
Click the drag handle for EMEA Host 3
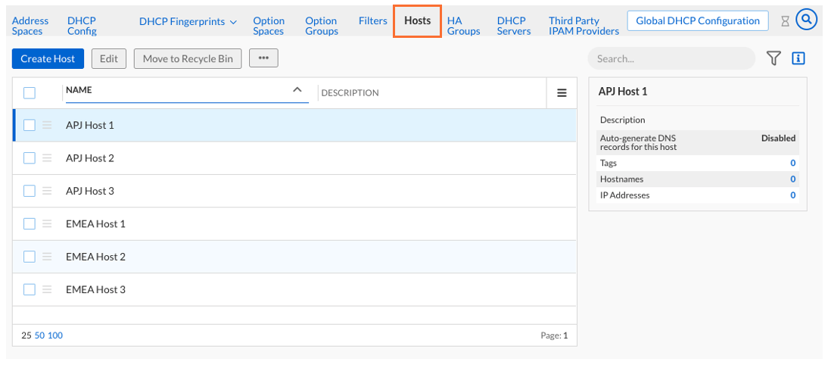coord(47,289)
